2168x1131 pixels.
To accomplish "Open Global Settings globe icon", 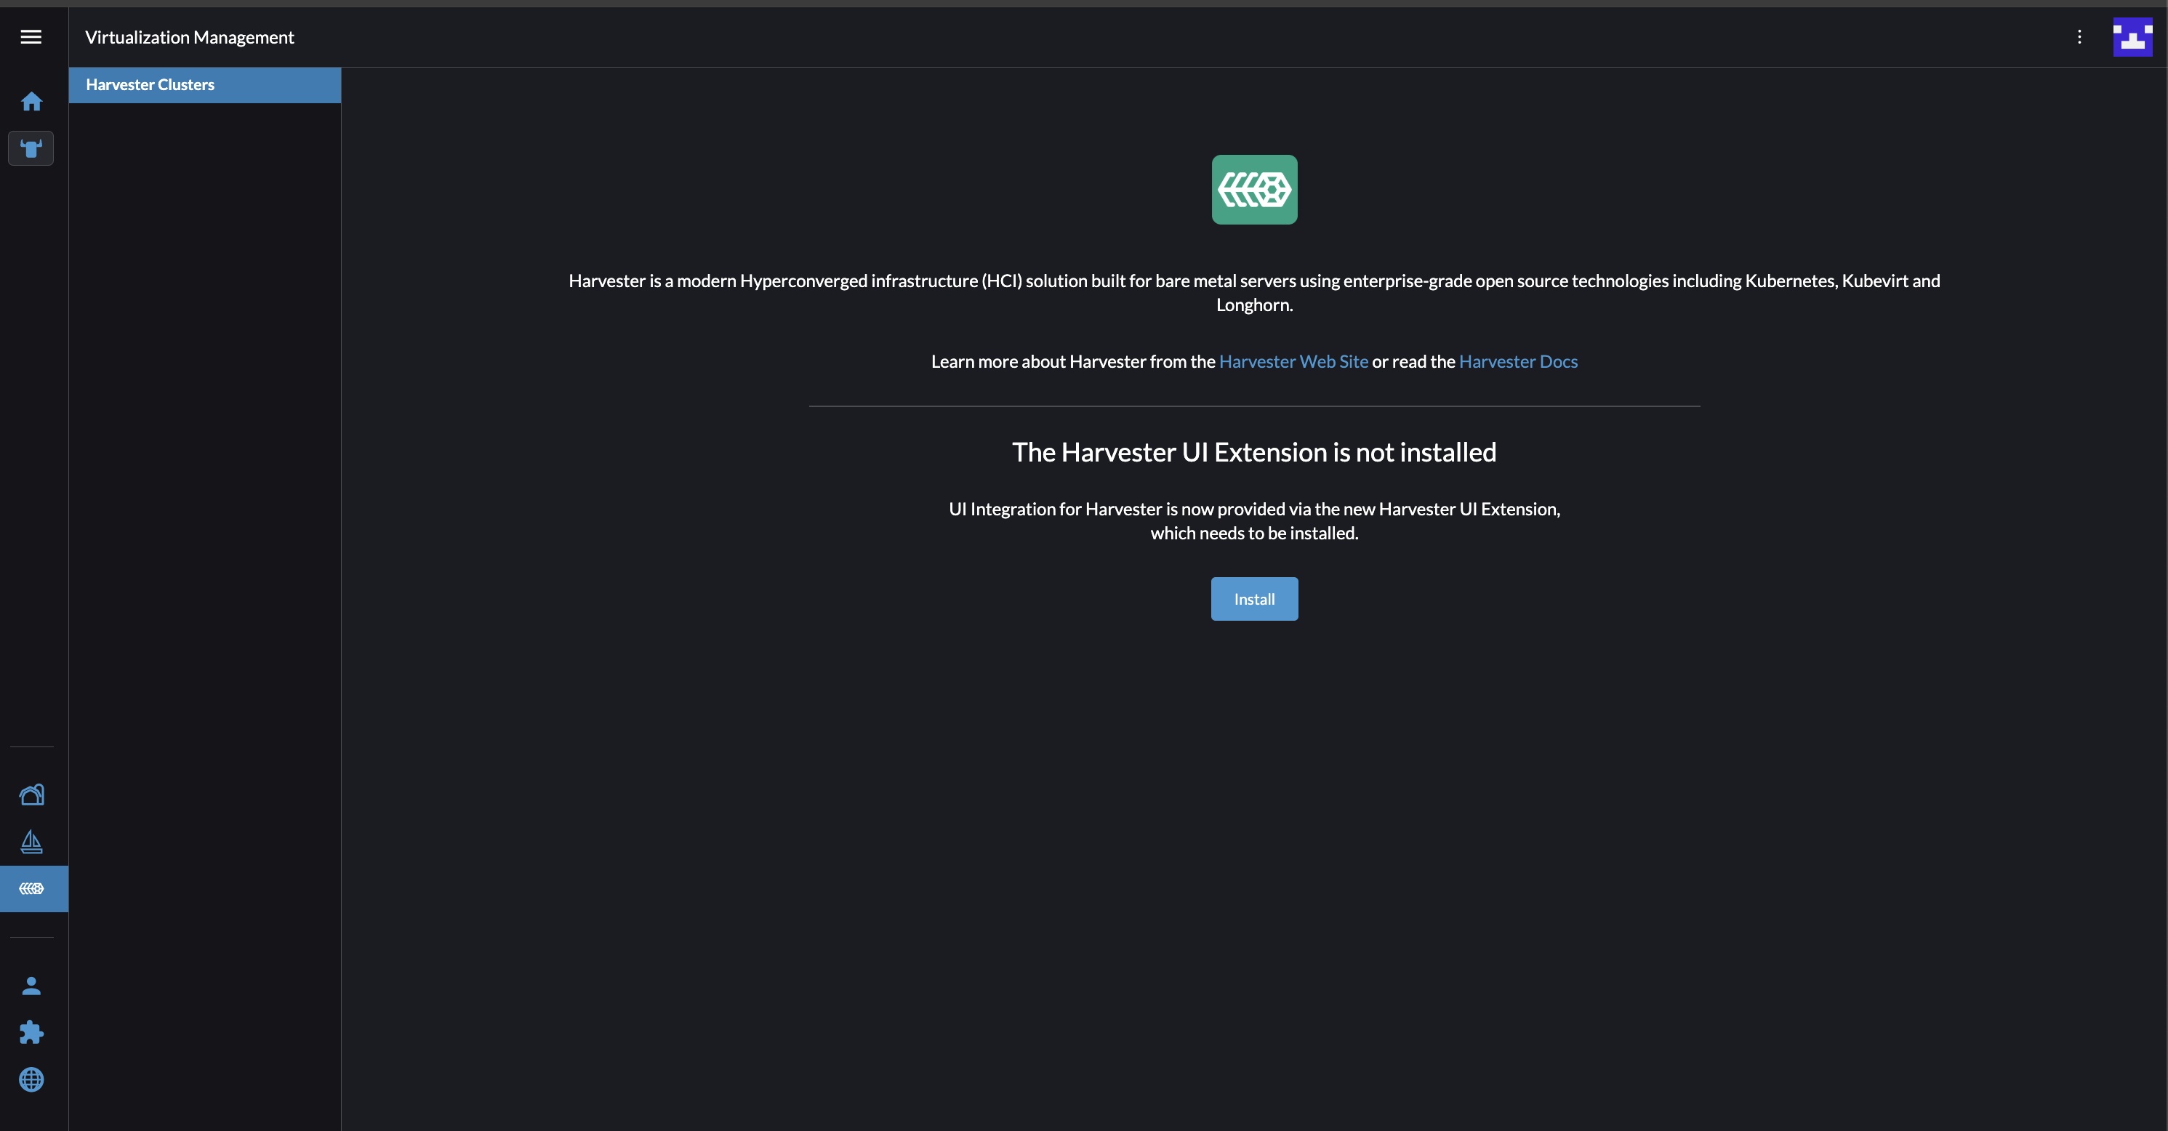I will click(31, 1079).
